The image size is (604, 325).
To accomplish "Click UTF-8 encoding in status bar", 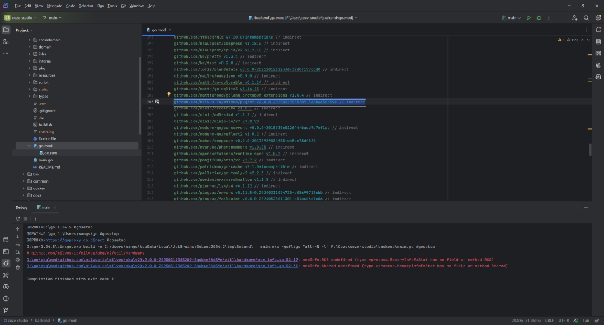I will [564, 321].
